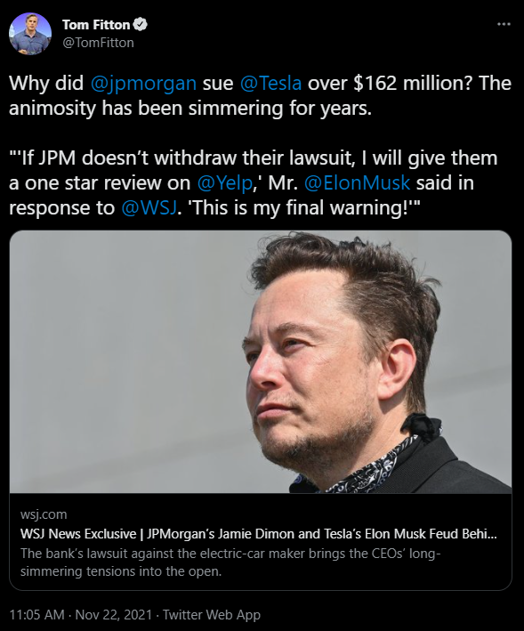Open the @ElonMusk mention
524x631 pixels.
pos(357,183)
